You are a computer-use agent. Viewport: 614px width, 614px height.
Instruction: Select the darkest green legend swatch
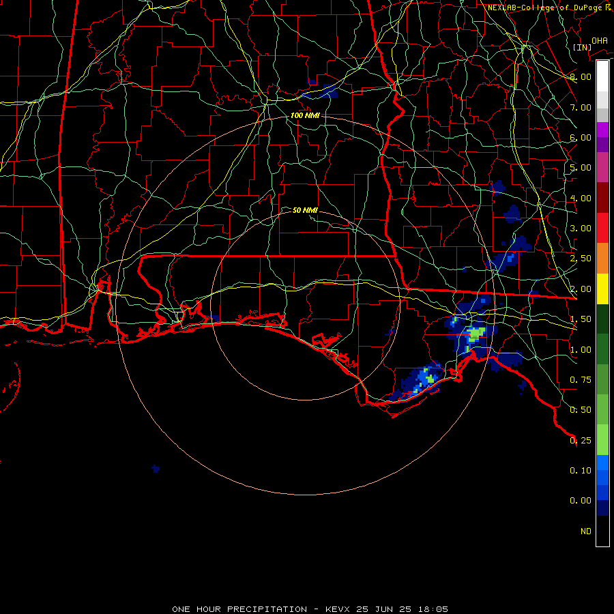pos(602,319)
